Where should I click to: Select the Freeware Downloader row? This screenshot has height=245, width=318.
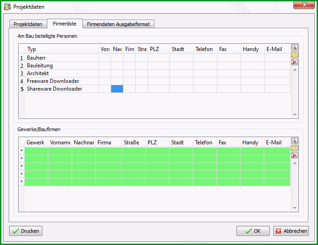[154, 81]
